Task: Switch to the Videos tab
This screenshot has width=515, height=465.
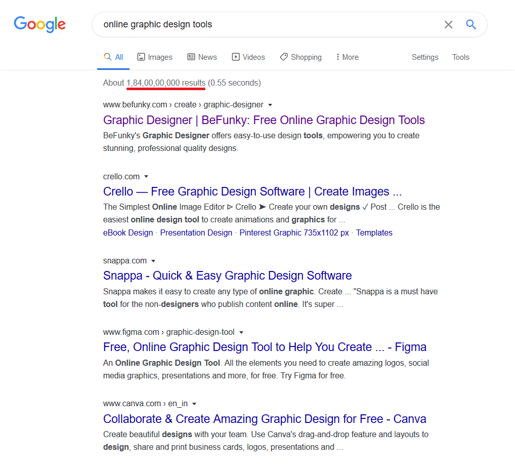Action: [x=248, y=57]
